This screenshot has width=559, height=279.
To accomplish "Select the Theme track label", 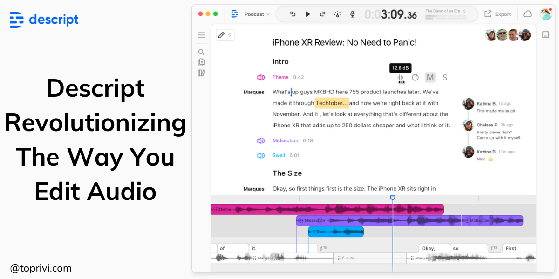I will [x=280, y=77].
